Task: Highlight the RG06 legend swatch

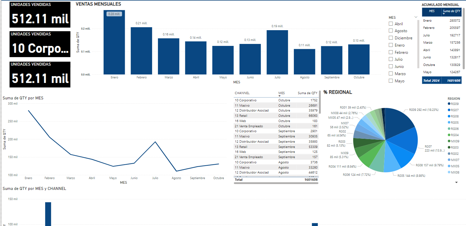Action: point(449,129)
